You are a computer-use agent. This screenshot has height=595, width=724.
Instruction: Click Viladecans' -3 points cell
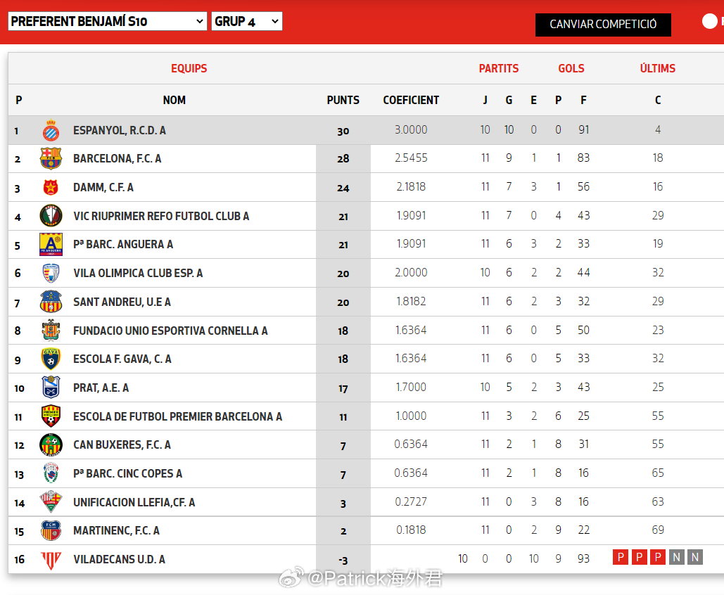point(343,561)
